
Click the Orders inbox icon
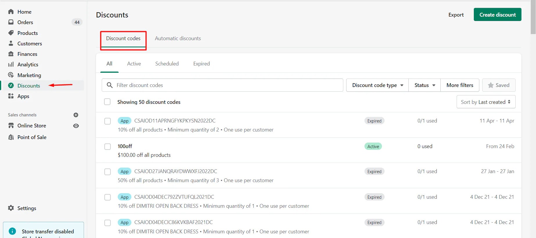pos(11,22)
